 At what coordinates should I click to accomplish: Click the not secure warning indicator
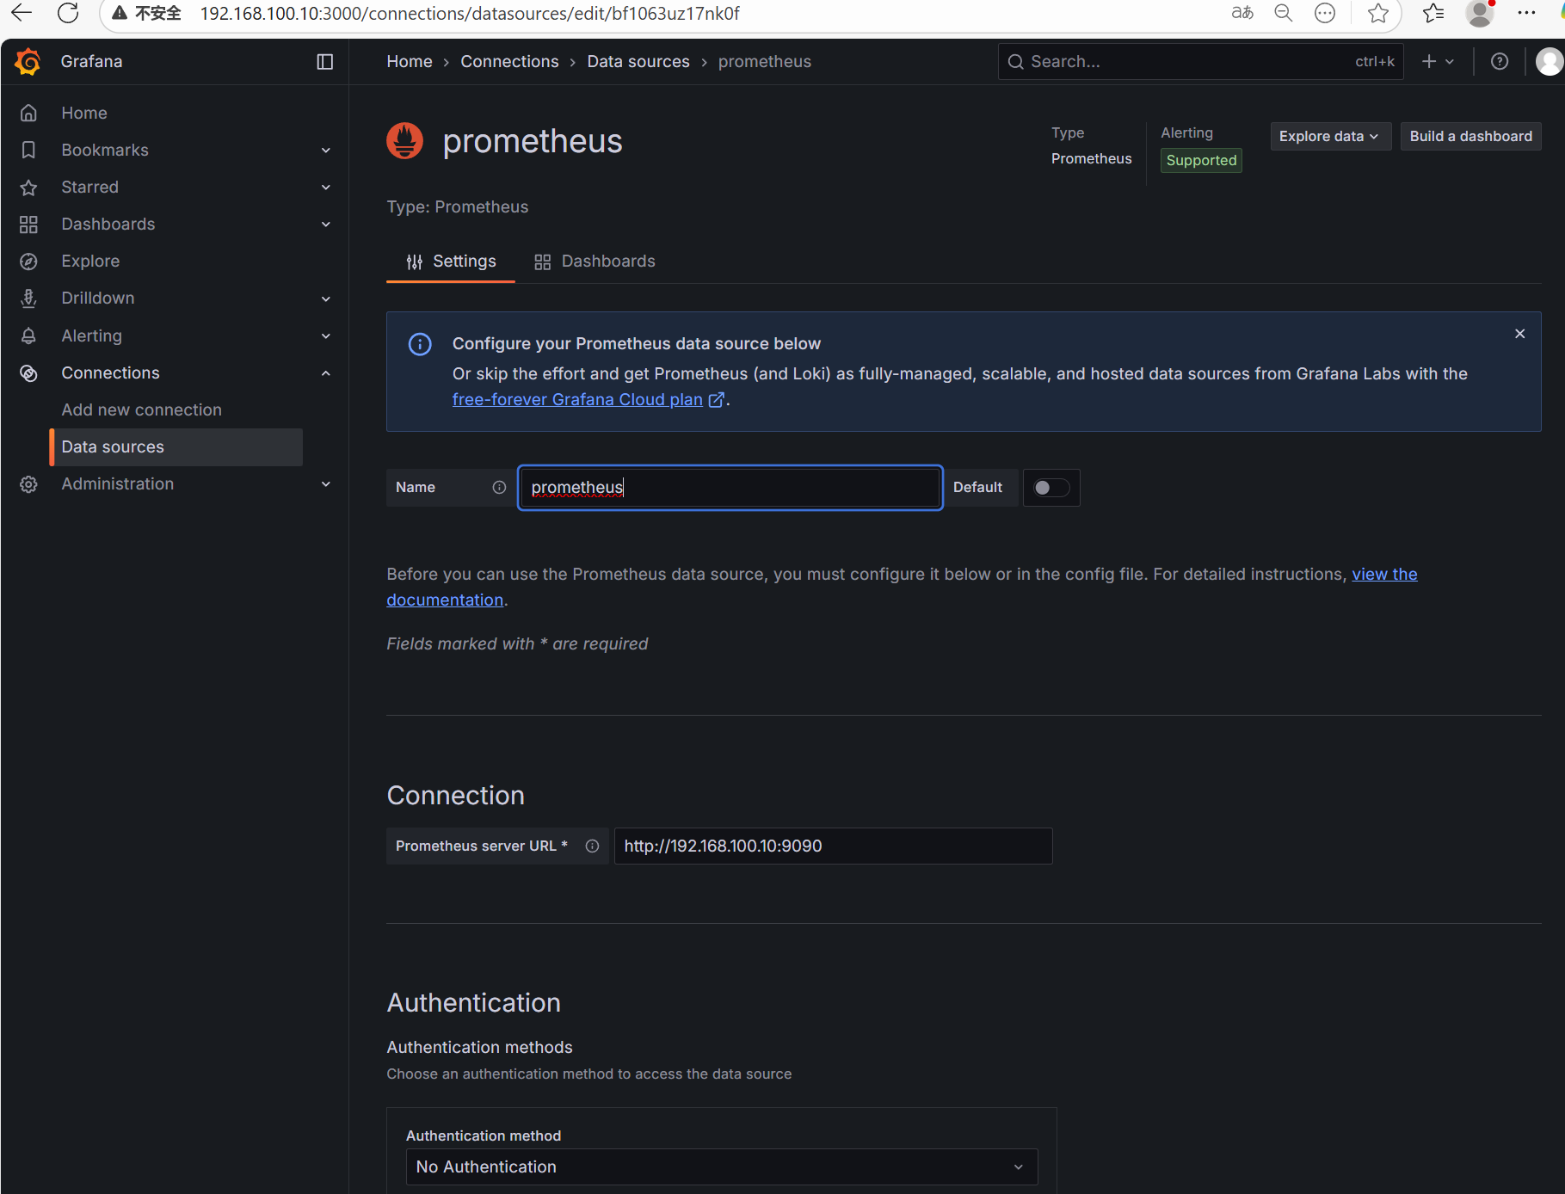[146, 13]
